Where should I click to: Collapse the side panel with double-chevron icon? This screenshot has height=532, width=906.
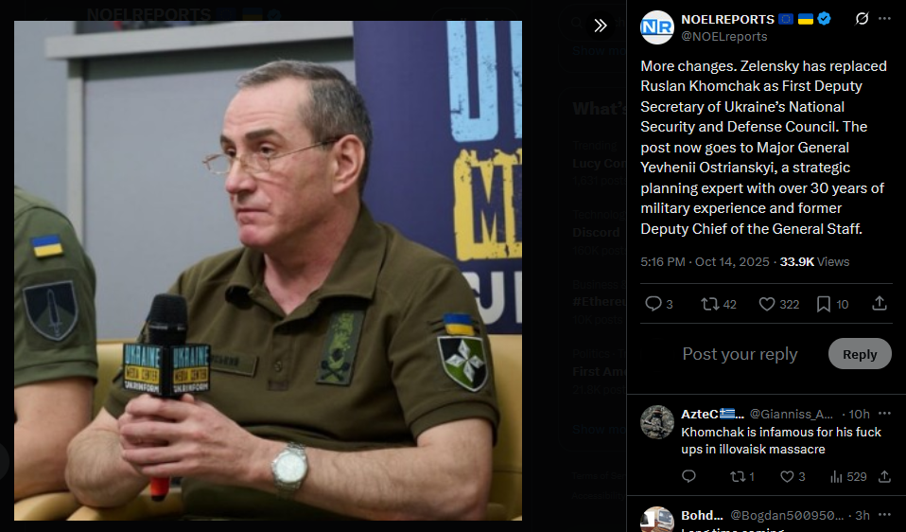601,26
